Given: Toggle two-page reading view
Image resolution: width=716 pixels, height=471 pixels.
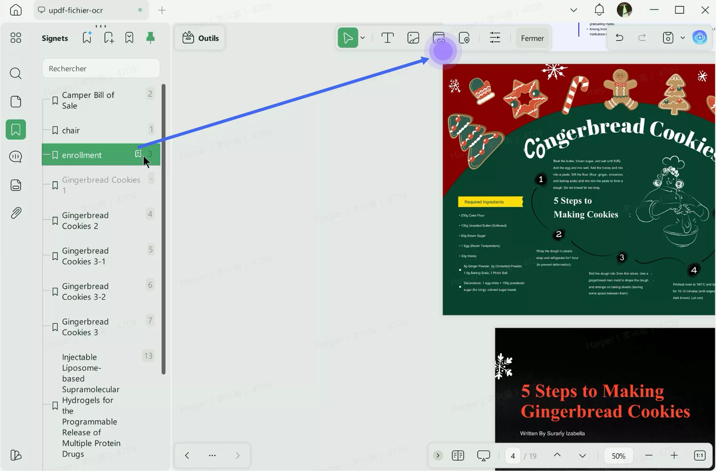Looking at the screenshot, I should 458,455.
